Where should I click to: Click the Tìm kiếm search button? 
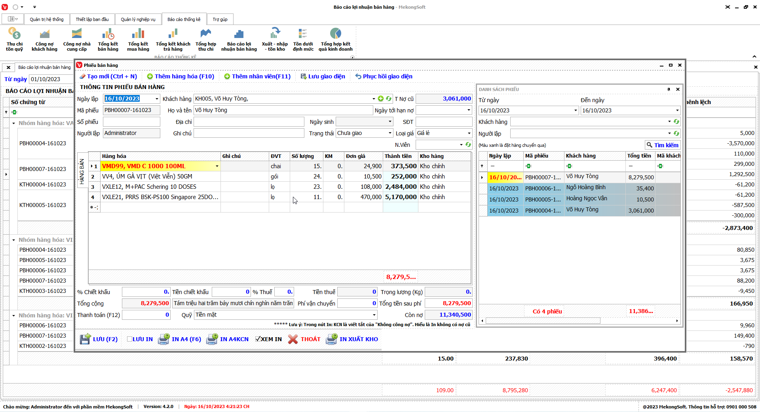(x=662, y=145)
